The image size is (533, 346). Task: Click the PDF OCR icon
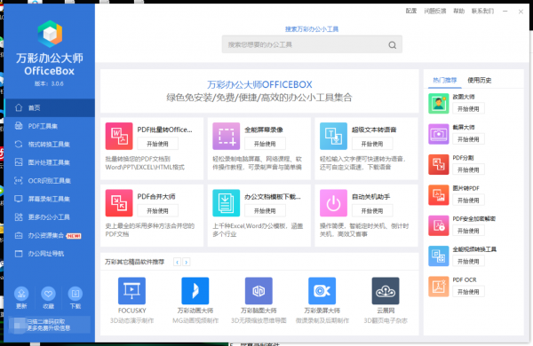point(439,287)
